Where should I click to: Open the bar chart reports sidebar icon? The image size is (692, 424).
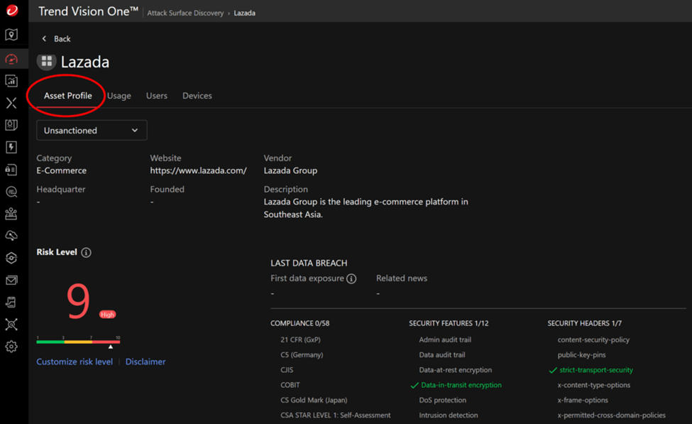(11, 80)
